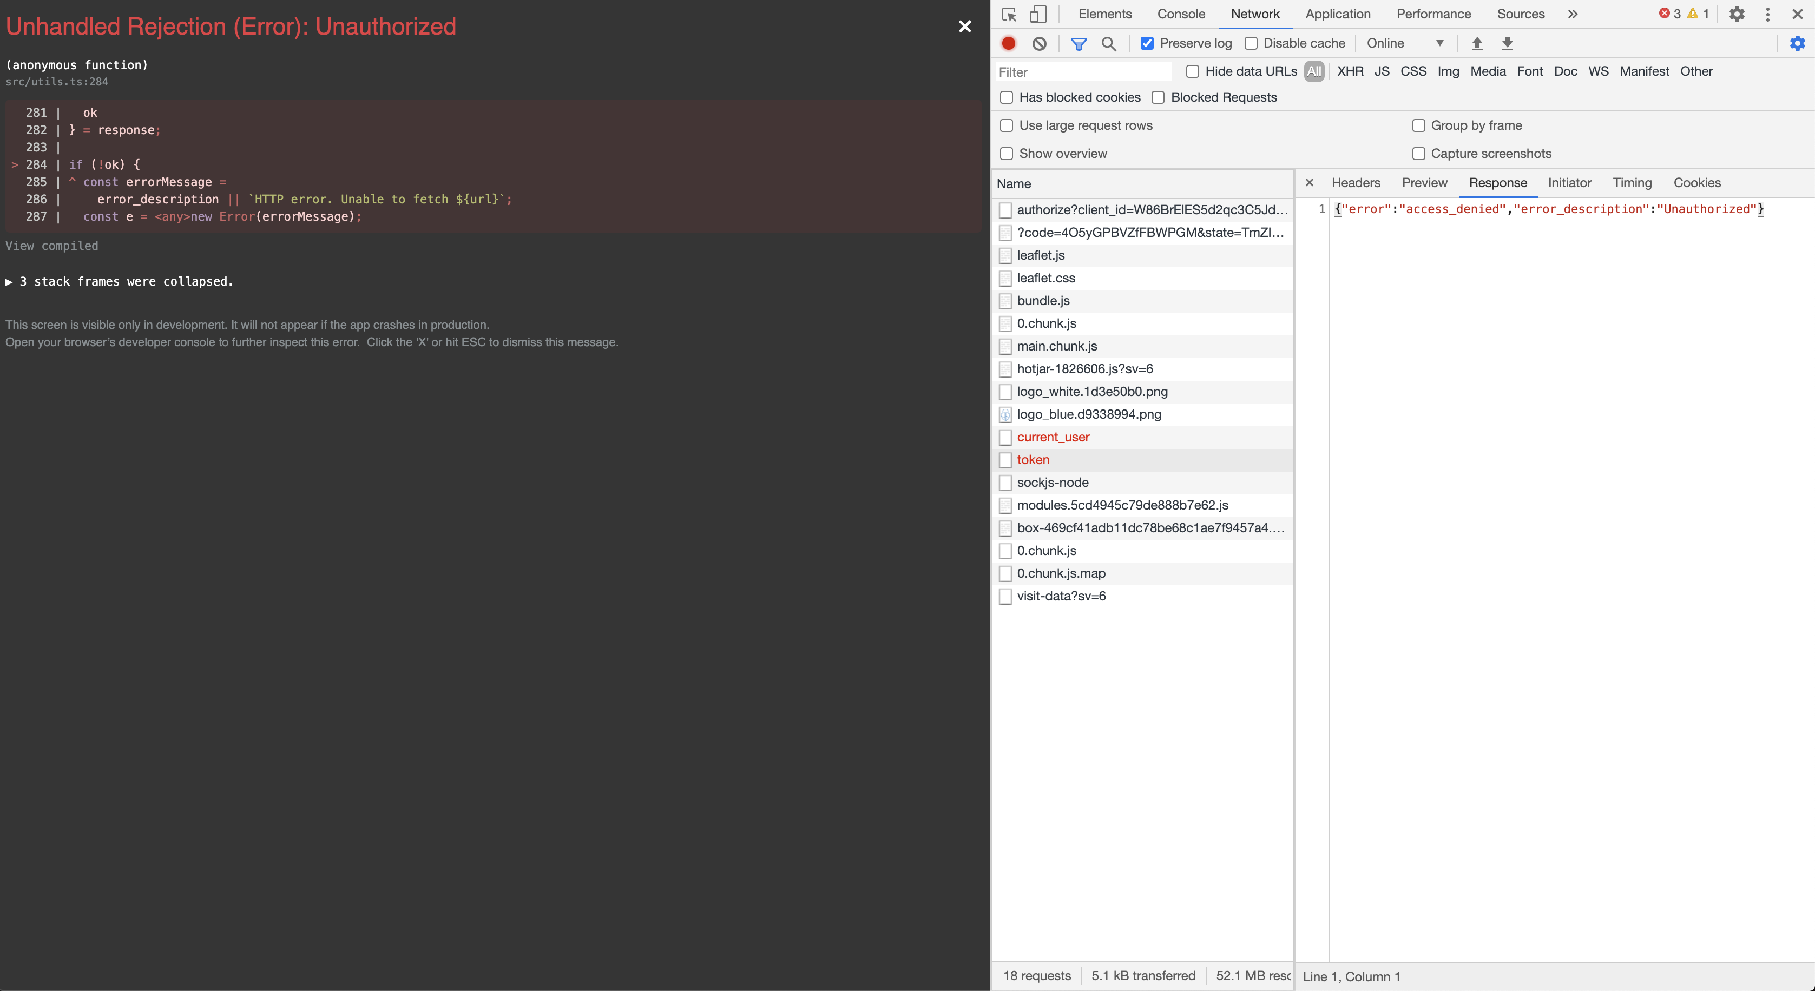This screenshot has width=1815, height=991.
Task: Toggle the device toolbar icon
Action: 1038,14
